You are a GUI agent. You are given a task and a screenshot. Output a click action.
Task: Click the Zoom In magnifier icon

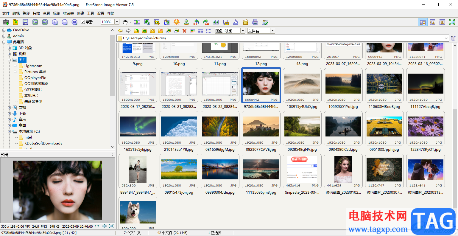pos(55,22)
